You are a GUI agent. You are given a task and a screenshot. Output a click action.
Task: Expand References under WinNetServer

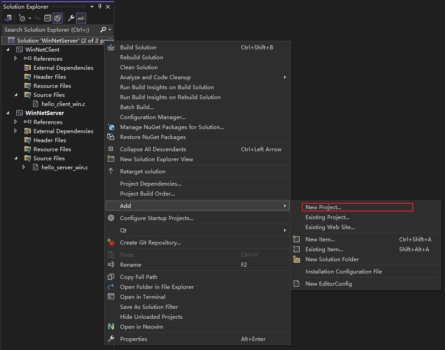coord(16,122)
